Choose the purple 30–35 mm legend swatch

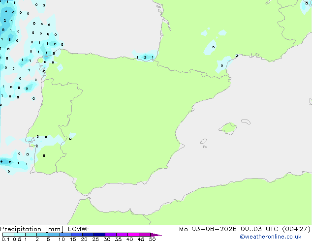(x=111, y=235)
